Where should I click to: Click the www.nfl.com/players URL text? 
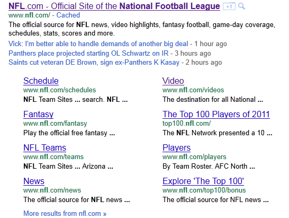194,157
